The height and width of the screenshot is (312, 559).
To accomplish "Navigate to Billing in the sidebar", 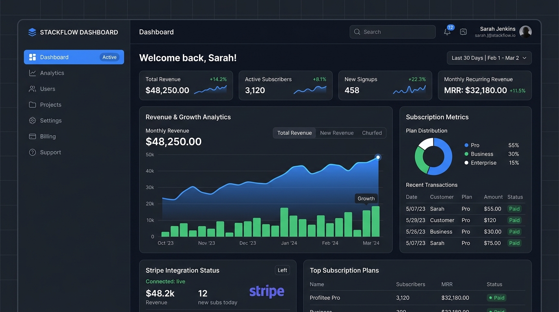I will pos(74,136).
